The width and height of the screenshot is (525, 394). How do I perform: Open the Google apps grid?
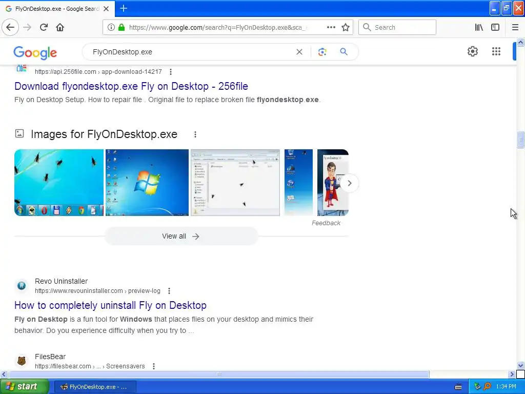496,51
